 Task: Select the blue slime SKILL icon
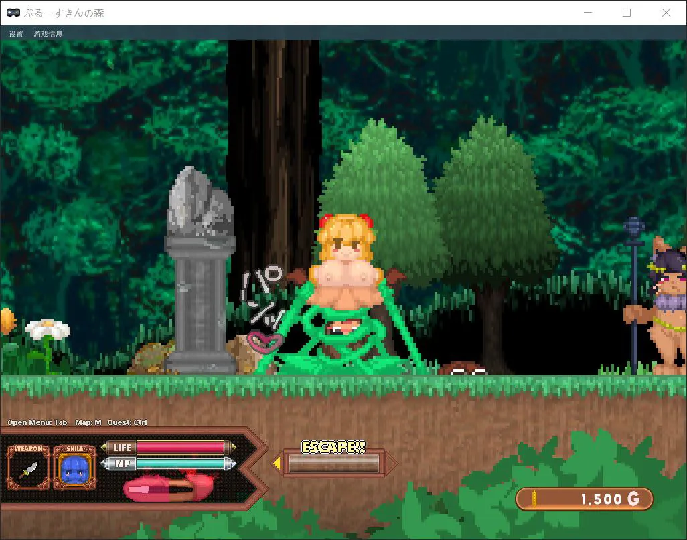[x=74, y=469]
